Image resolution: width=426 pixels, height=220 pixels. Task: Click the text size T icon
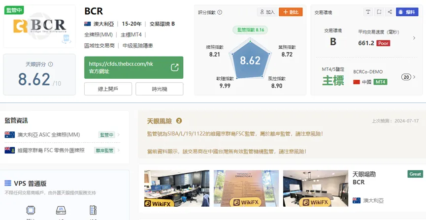pos(368,12)
